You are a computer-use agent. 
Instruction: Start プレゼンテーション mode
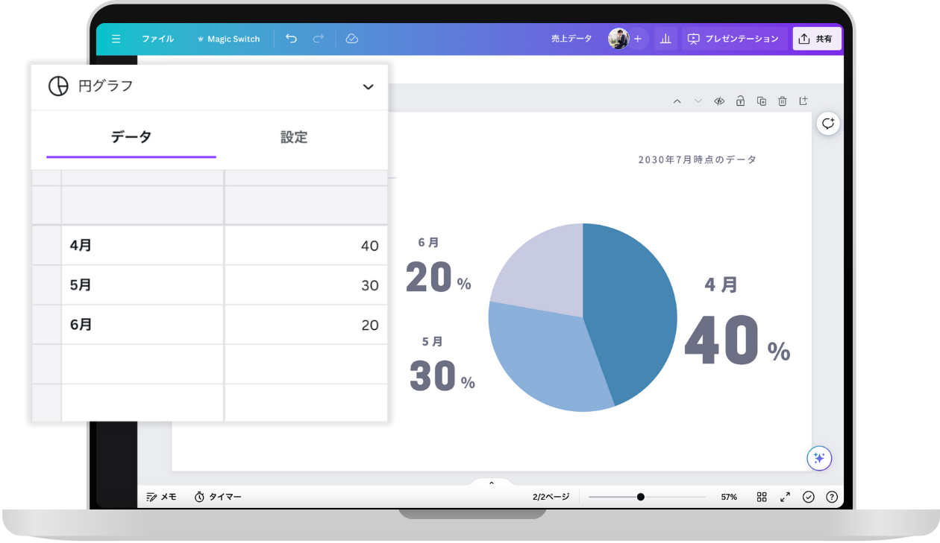pos(733,39)
